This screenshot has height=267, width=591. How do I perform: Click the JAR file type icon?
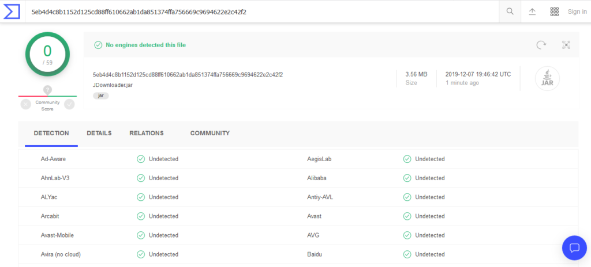[547, 79]
